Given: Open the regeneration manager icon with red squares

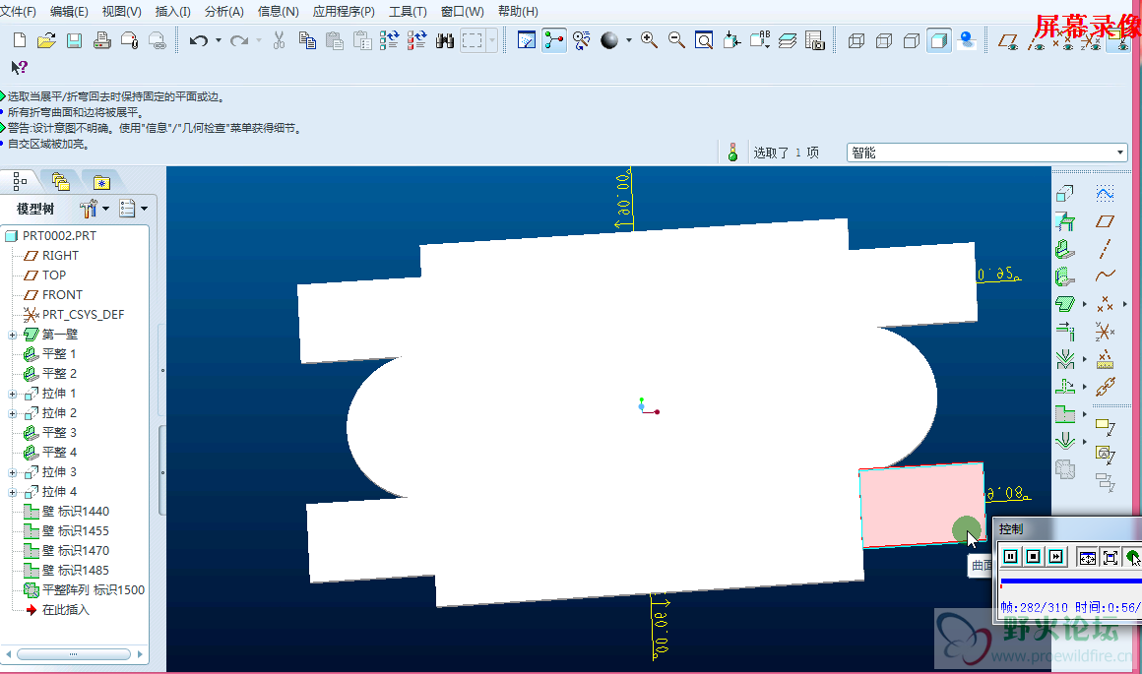Looking at the screenshot, I should tap(416, 40).
